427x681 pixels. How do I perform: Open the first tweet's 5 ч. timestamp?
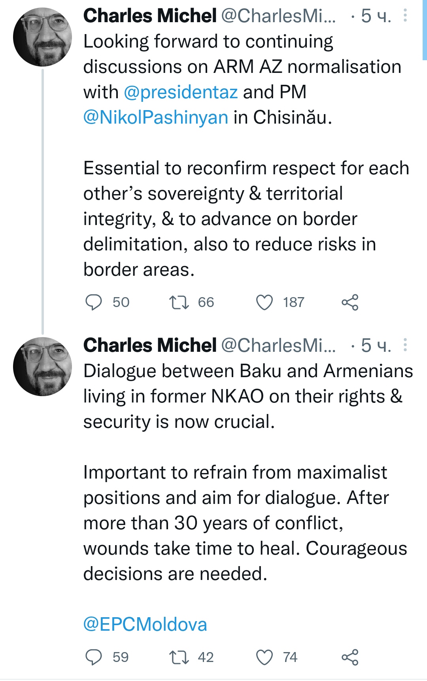(376, 16)
